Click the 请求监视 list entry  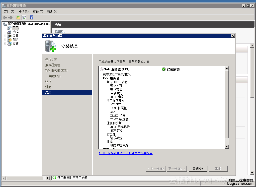[116, 130]
